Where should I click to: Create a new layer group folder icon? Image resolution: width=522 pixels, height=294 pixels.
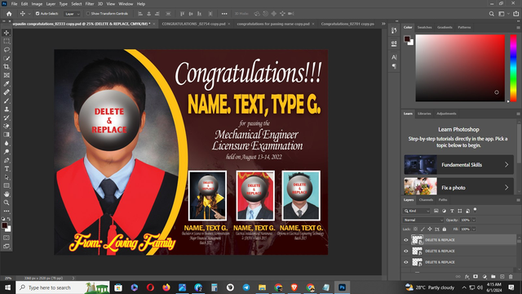493,277
